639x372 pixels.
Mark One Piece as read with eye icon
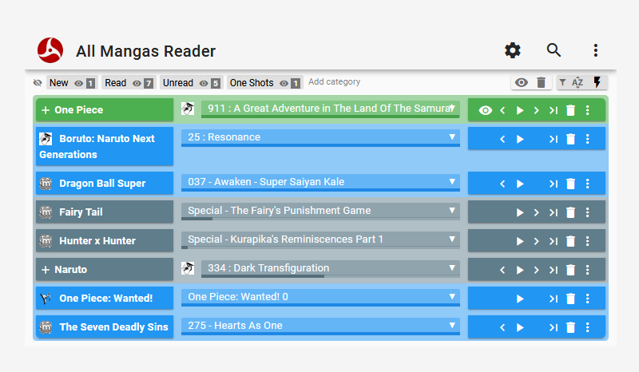pos(485,110)
